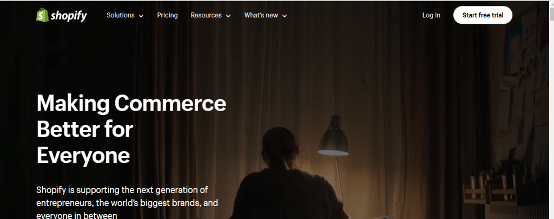Open the Solutions menu label
The image size is (554, 219).
(x=121, y=15)
